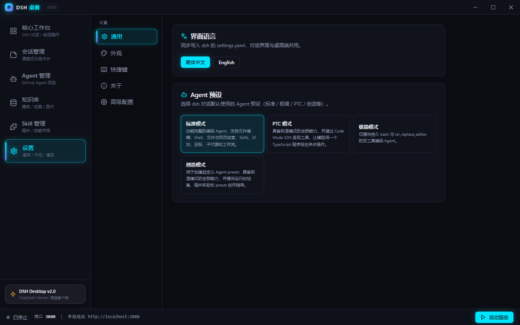Click the Agent 预设 robot icon
This screenshot has width=520, height=325.
coord(184,95)
